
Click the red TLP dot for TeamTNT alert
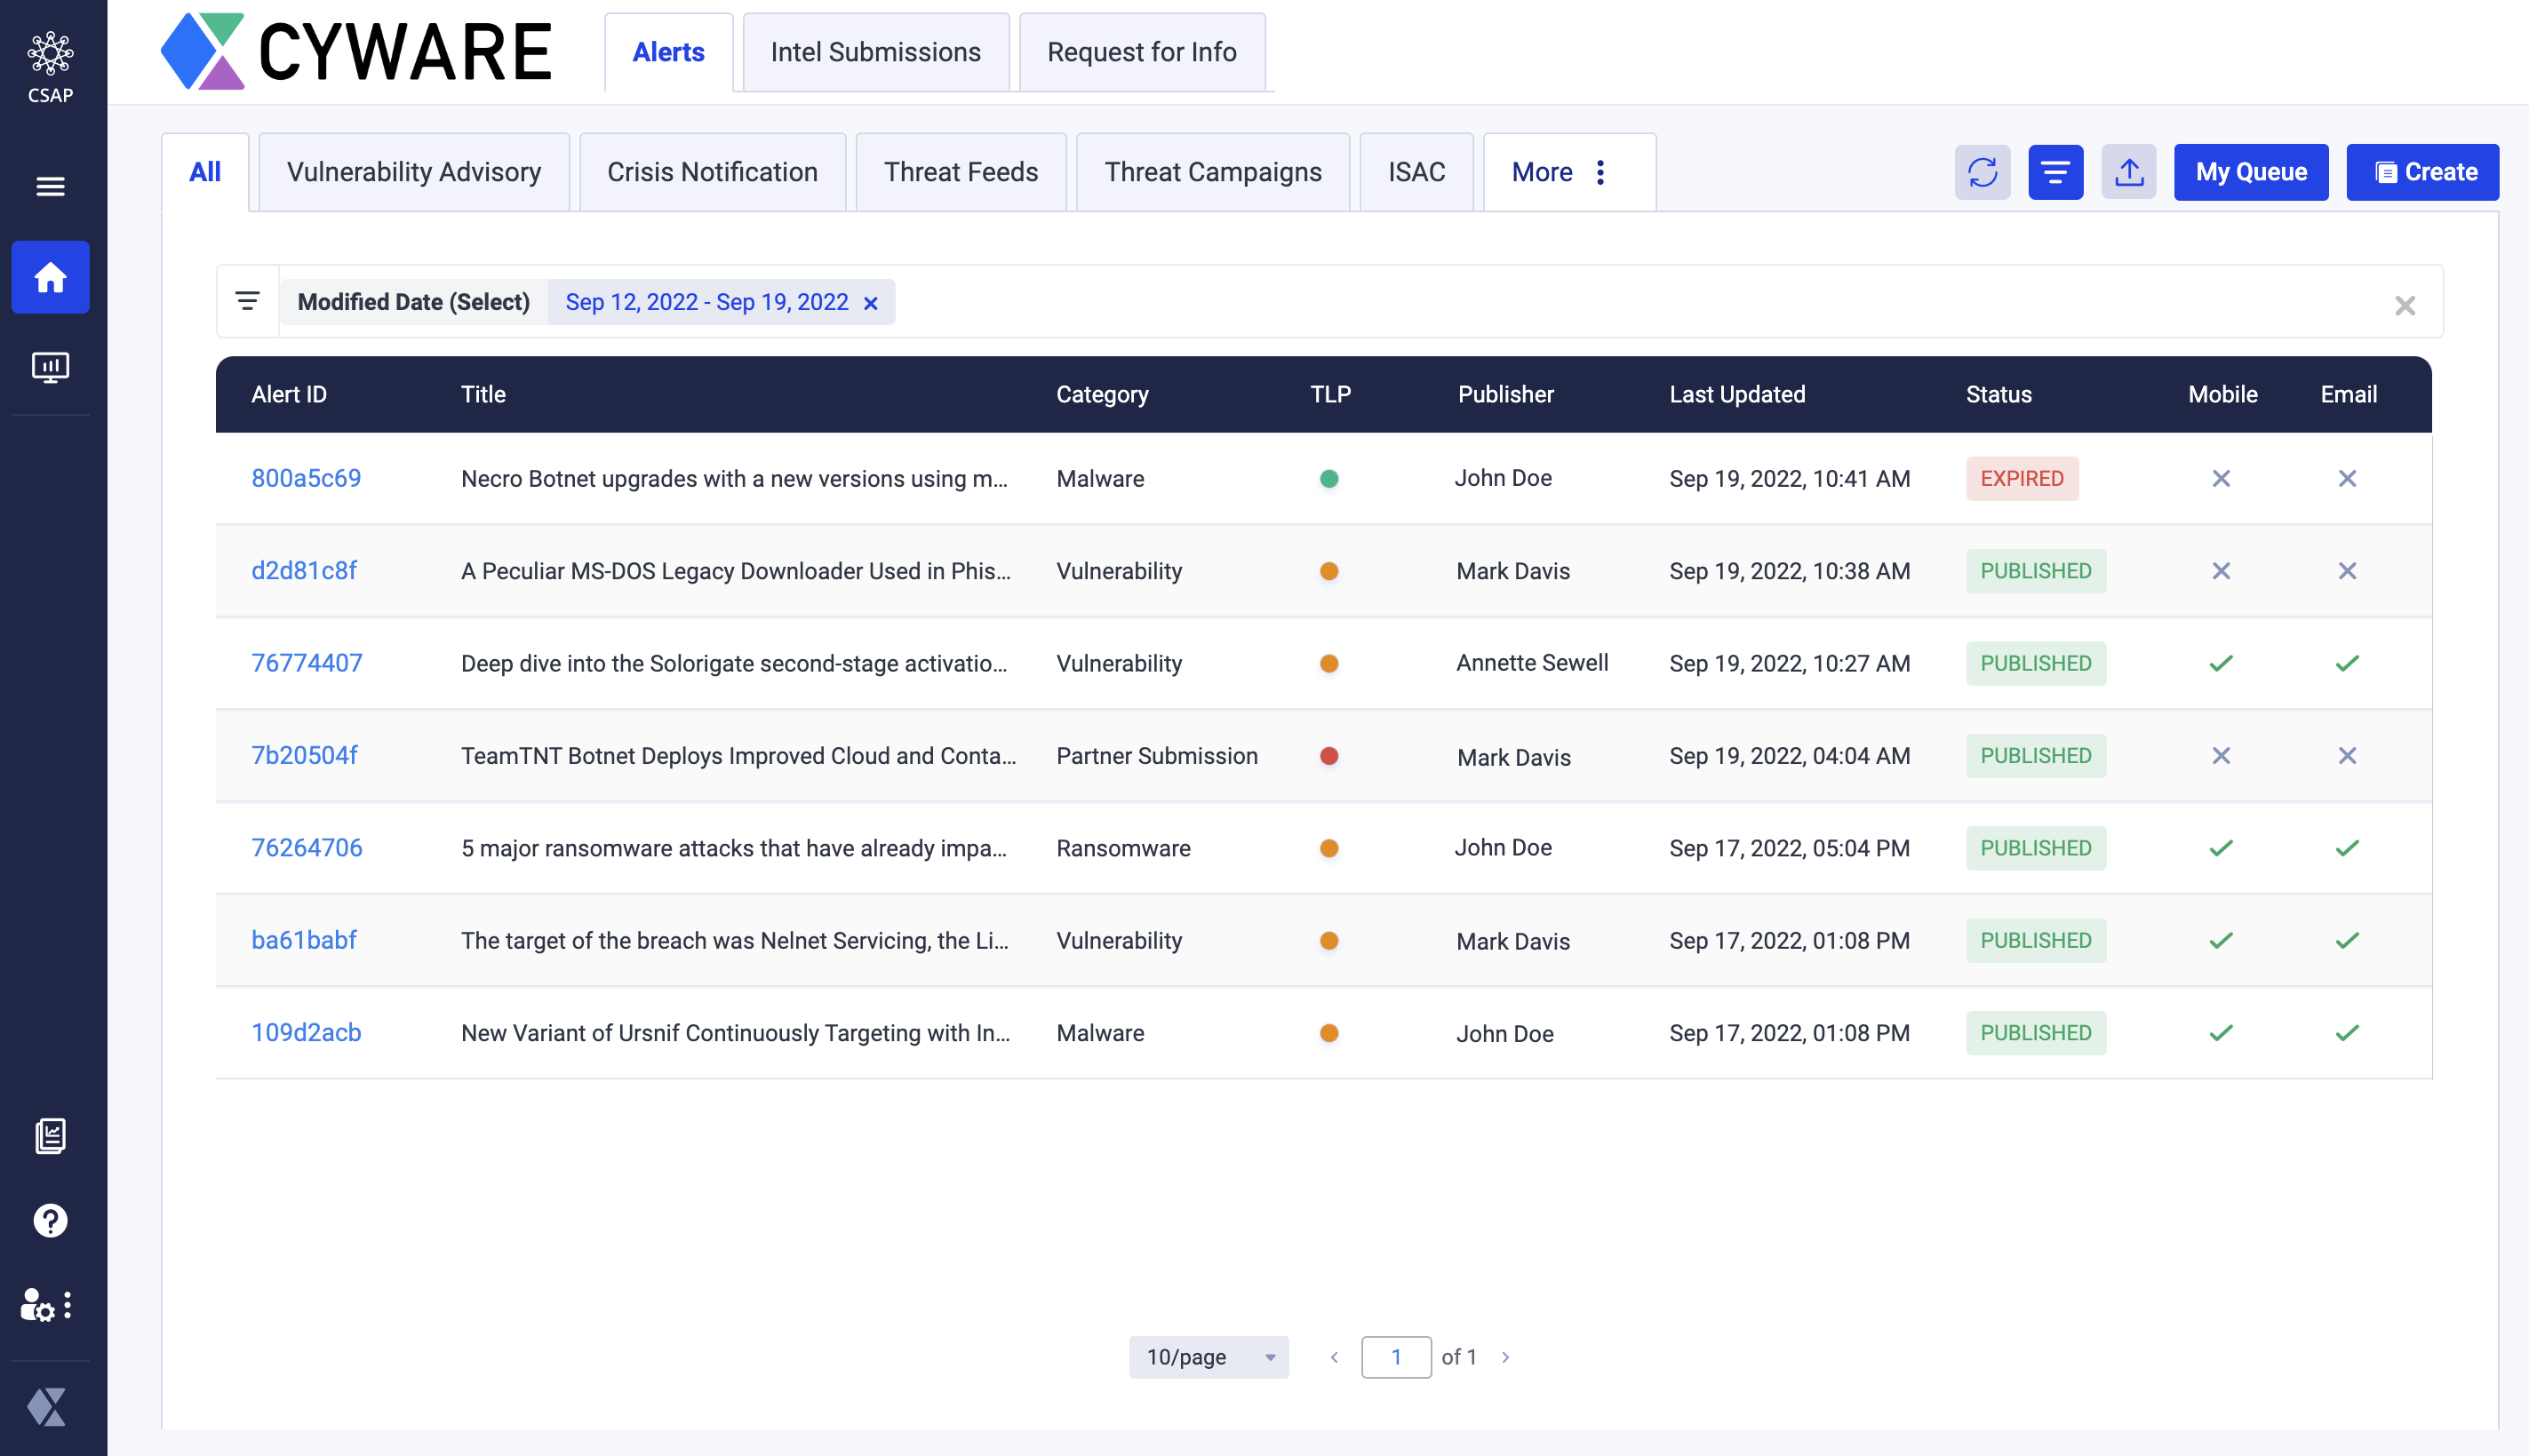point(1328,756)
